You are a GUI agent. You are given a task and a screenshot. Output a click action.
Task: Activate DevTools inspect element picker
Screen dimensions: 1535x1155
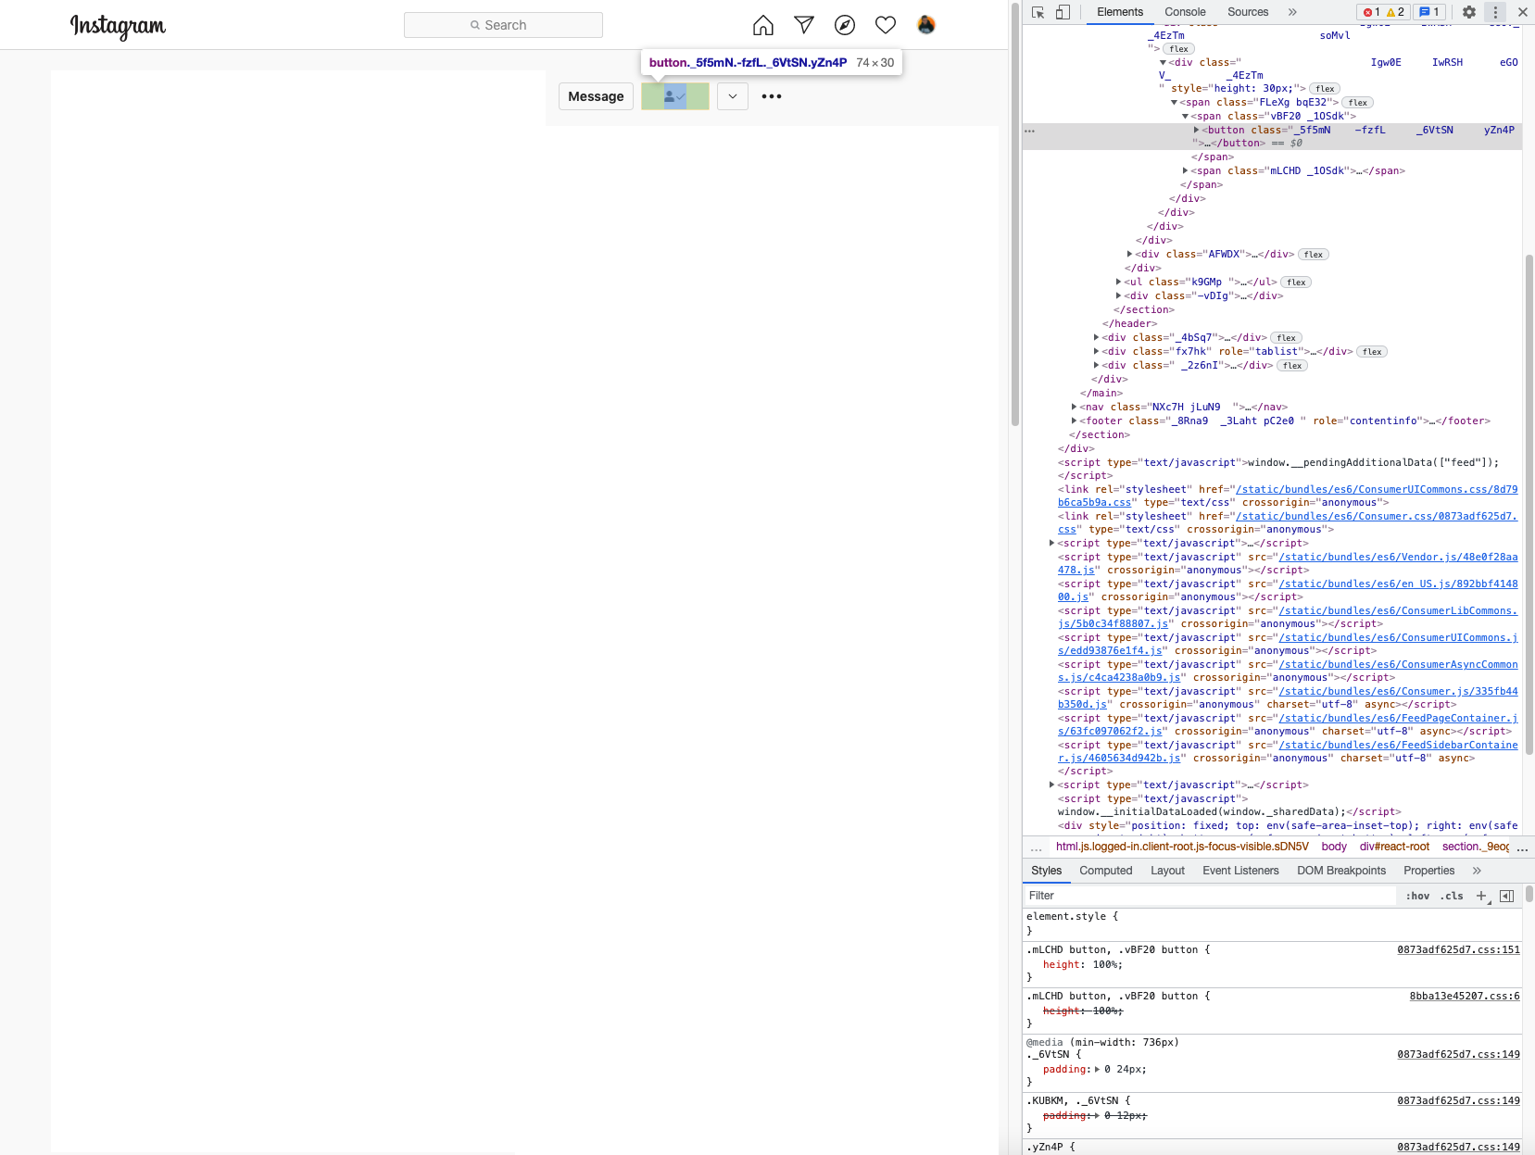tap(1038, 12)
